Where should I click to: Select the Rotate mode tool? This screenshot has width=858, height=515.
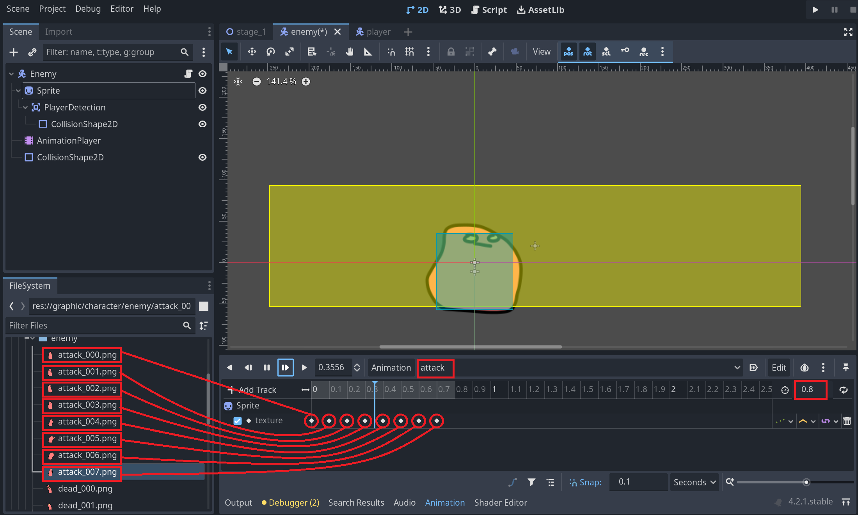click(x=270, y=52)
